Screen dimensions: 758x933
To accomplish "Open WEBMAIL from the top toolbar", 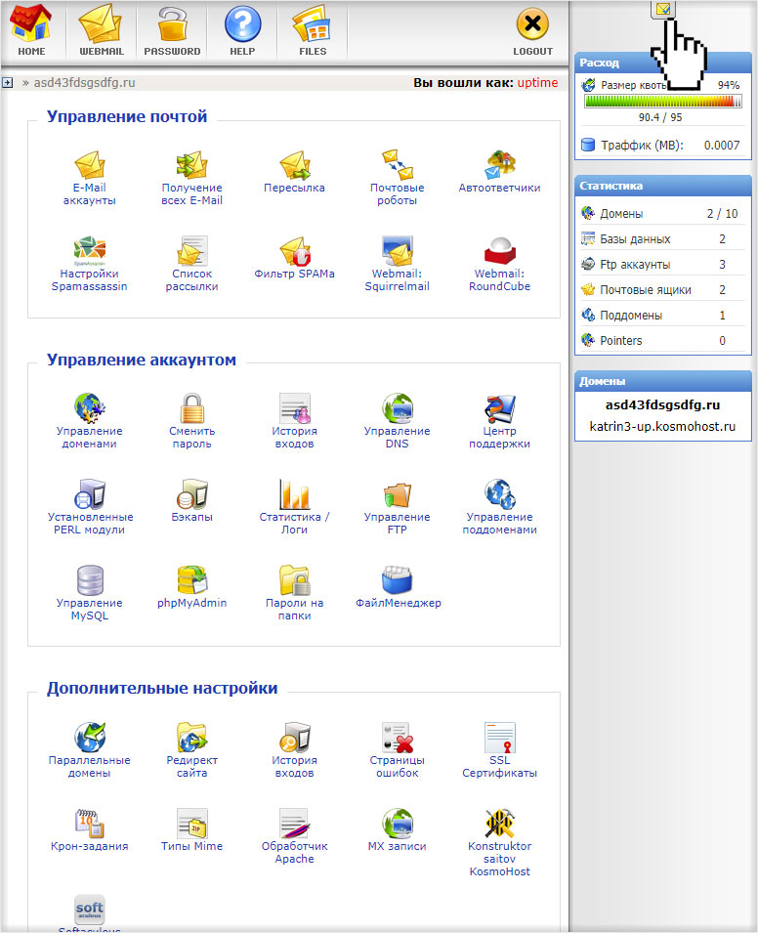I will pyautogui.click(x=102, y=31).
